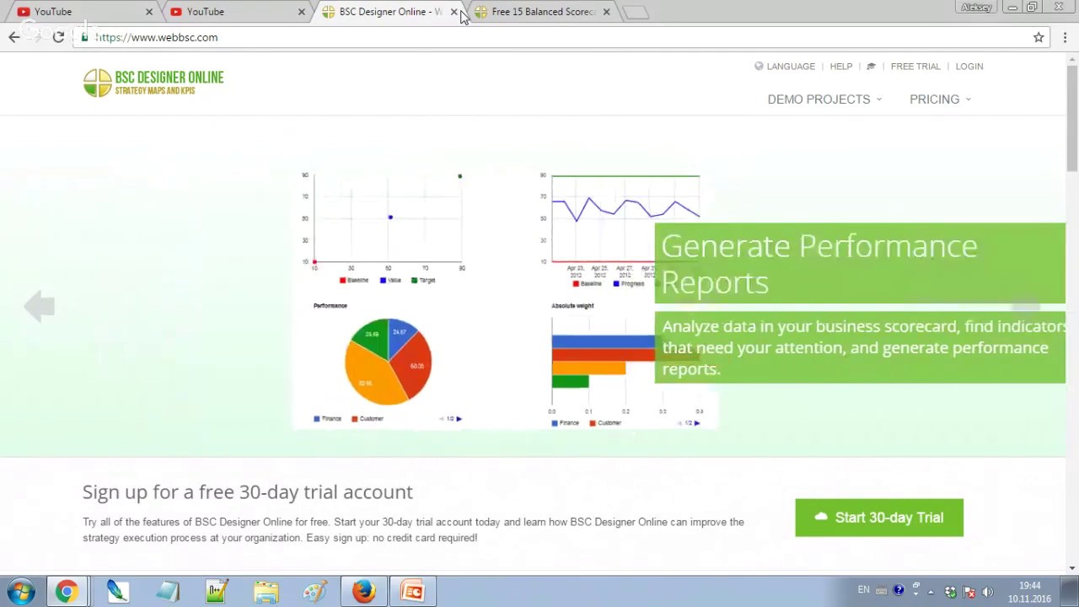Open the Firefox taskbar icon
This screenshot has height=607, width=1079.
pos(364,591)
